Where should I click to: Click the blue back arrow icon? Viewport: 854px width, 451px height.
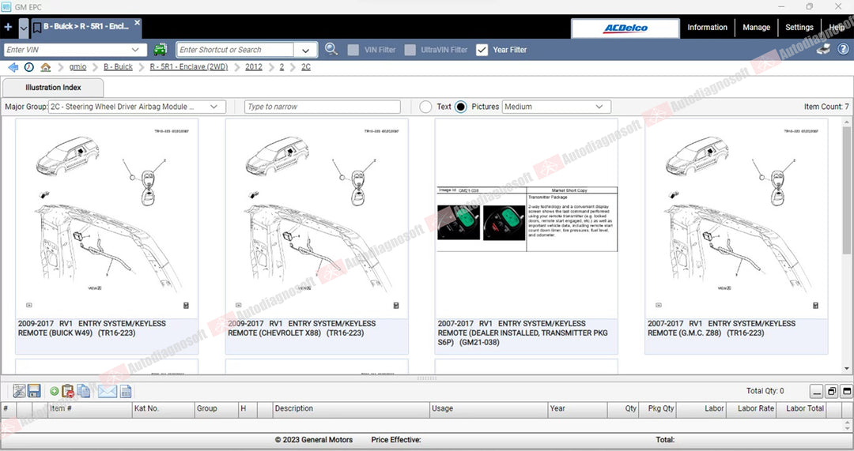pyautogui.click(x=13, y=67)
